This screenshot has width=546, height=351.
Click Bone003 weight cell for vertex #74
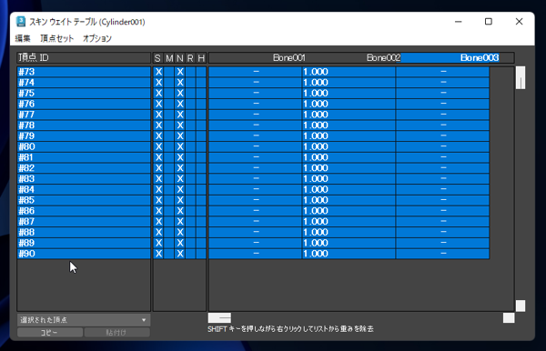coord(442,83)
